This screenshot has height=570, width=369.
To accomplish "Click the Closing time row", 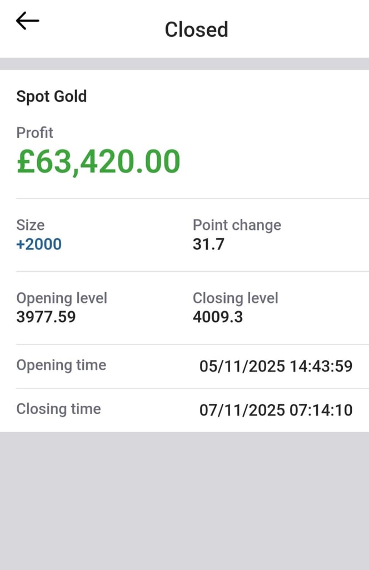I will coord(184,409).
